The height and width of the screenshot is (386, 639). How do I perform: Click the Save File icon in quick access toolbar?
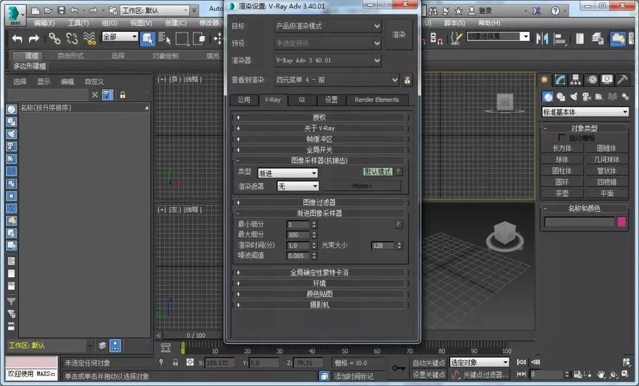click(x=61, y=10)
